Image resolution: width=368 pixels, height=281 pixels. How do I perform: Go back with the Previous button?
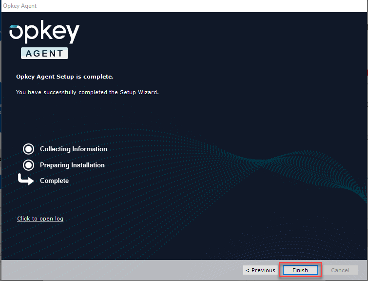pyautogui.click(x=260, y=270)
